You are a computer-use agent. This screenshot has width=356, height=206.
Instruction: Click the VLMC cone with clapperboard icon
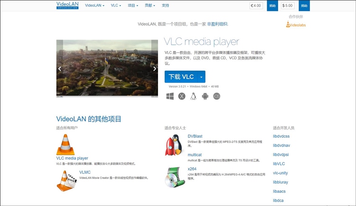[66, 181]
